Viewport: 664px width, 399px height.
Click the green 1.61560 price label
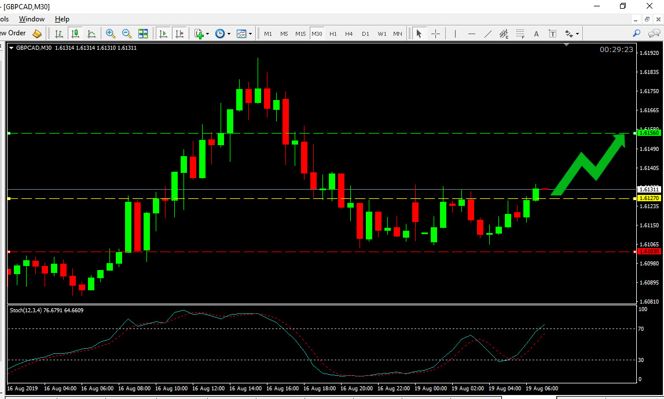coord(649,133)
